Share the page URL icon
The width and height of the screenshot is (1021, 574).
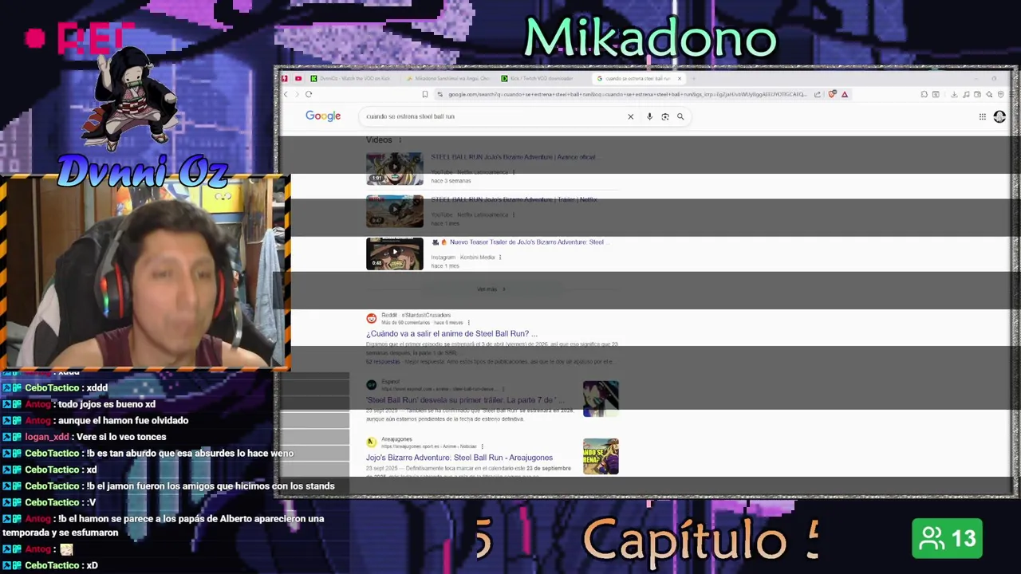click(817, 94)
